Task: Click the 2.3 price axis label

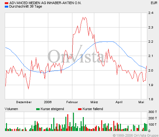Action: tap(151, 28)
